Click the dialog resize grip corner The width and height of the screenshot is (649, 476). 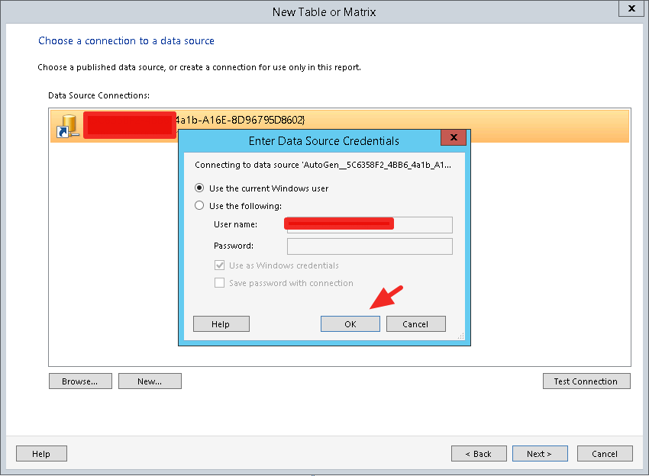tap(461, 336)
